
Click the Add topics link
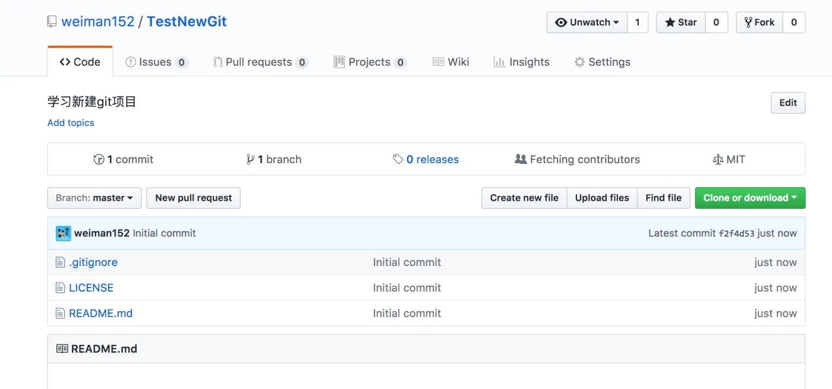71,123
